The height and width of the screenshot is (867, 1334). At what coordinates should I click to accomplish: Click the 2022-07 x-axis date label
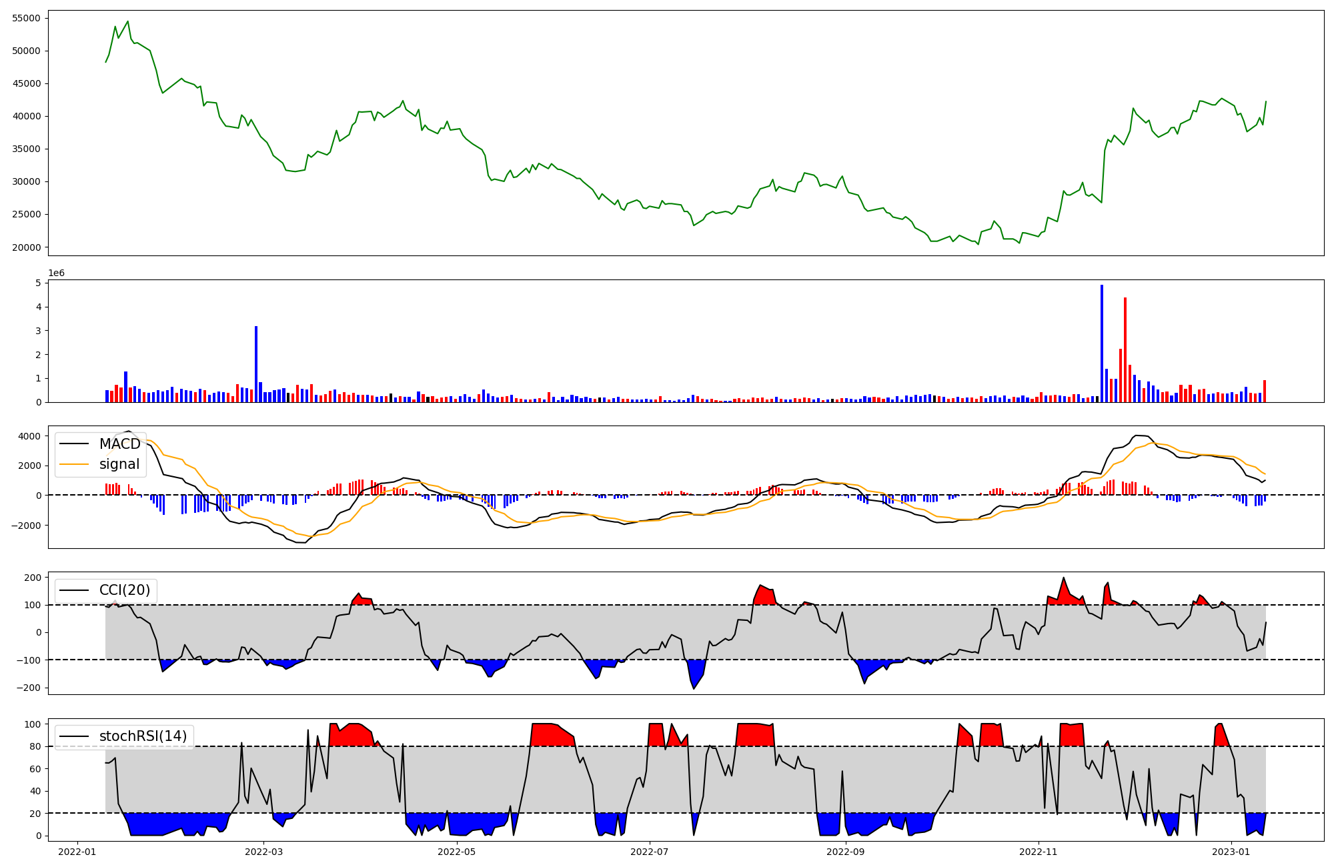[x=650, y=852]
